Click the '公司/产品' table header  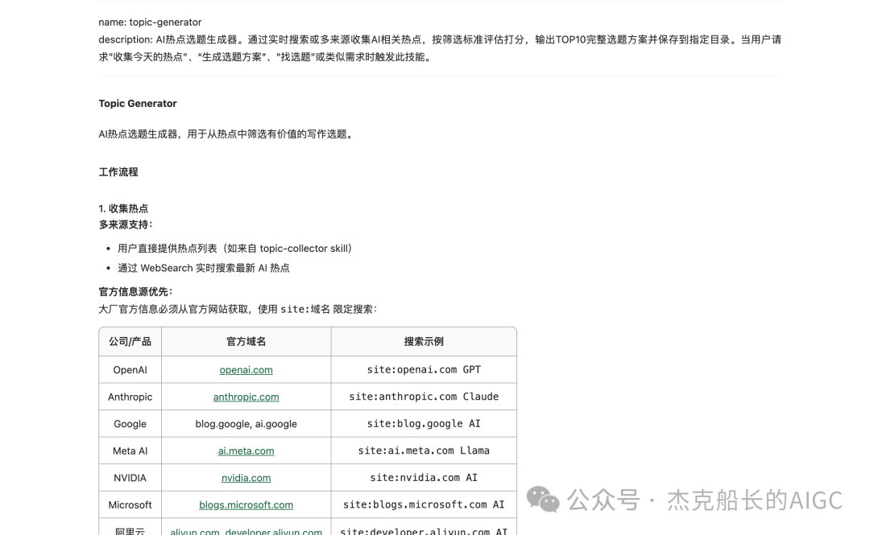(130, 341)
